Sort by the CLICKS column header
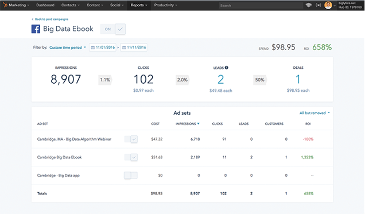Image resolution: width=365 pixels, height=214 pixels. [218, 124]
